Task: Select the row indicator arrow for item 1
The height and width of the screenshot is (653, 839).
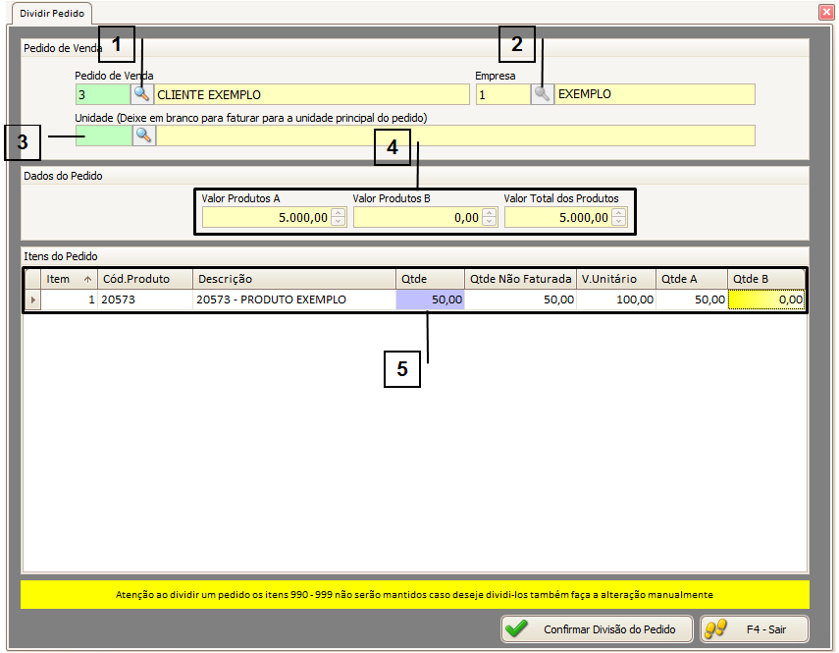Action: [x=32, y=300]
